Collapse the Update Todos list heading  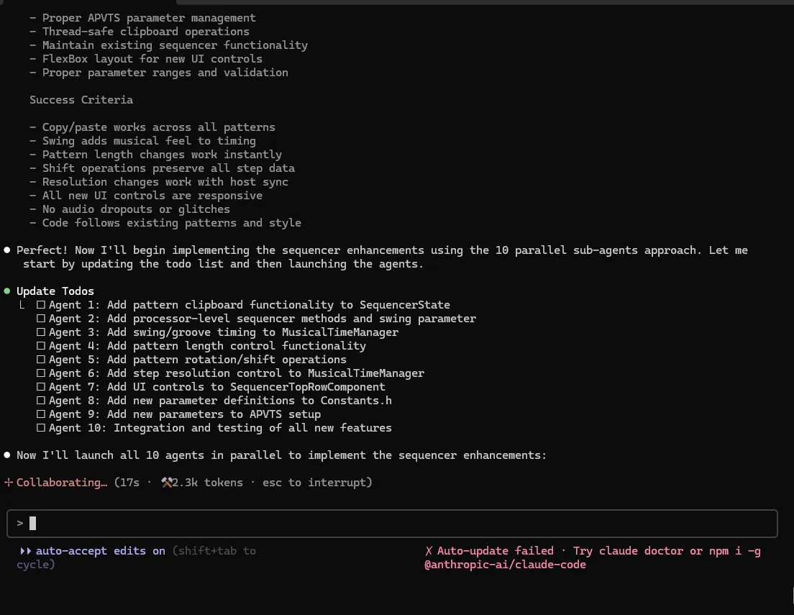coord(55,291)
